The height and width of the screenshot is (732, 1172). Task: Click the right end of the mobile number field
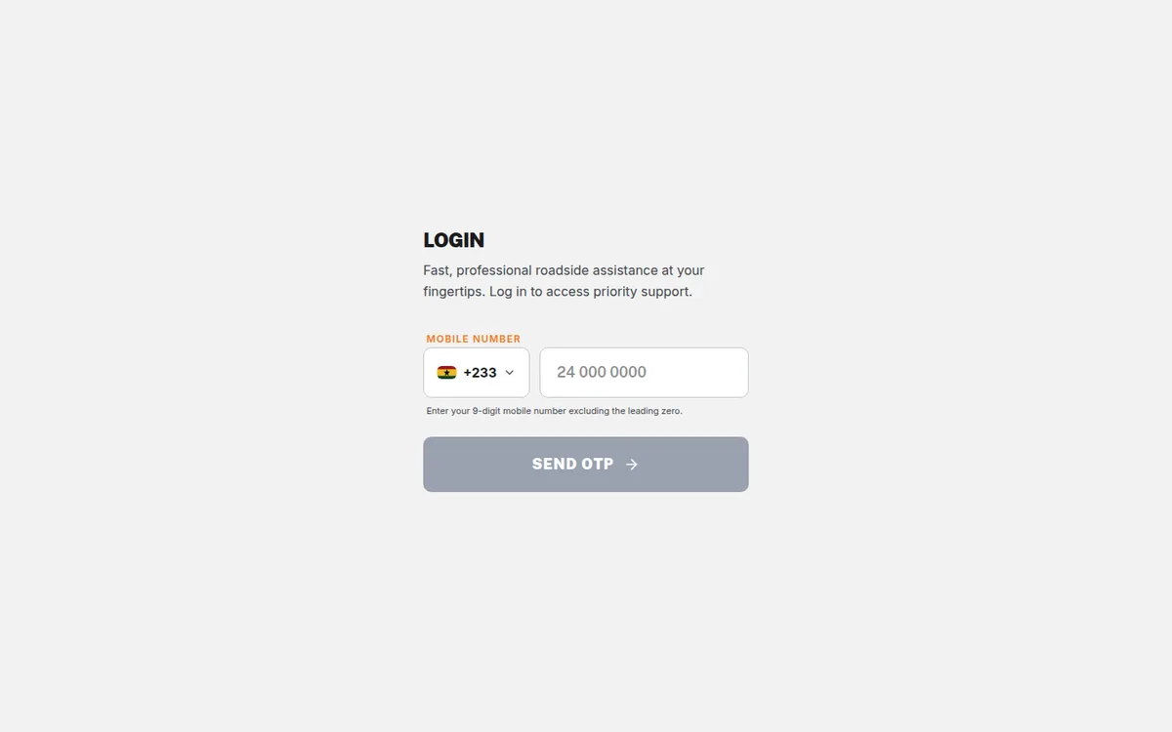coord(732,373)
